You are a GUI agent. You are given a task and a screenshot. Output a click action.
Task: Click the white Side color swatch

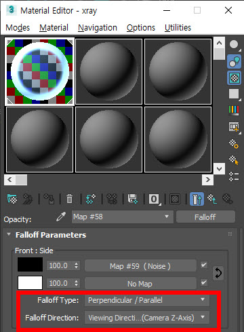click(x=30, y=282)
